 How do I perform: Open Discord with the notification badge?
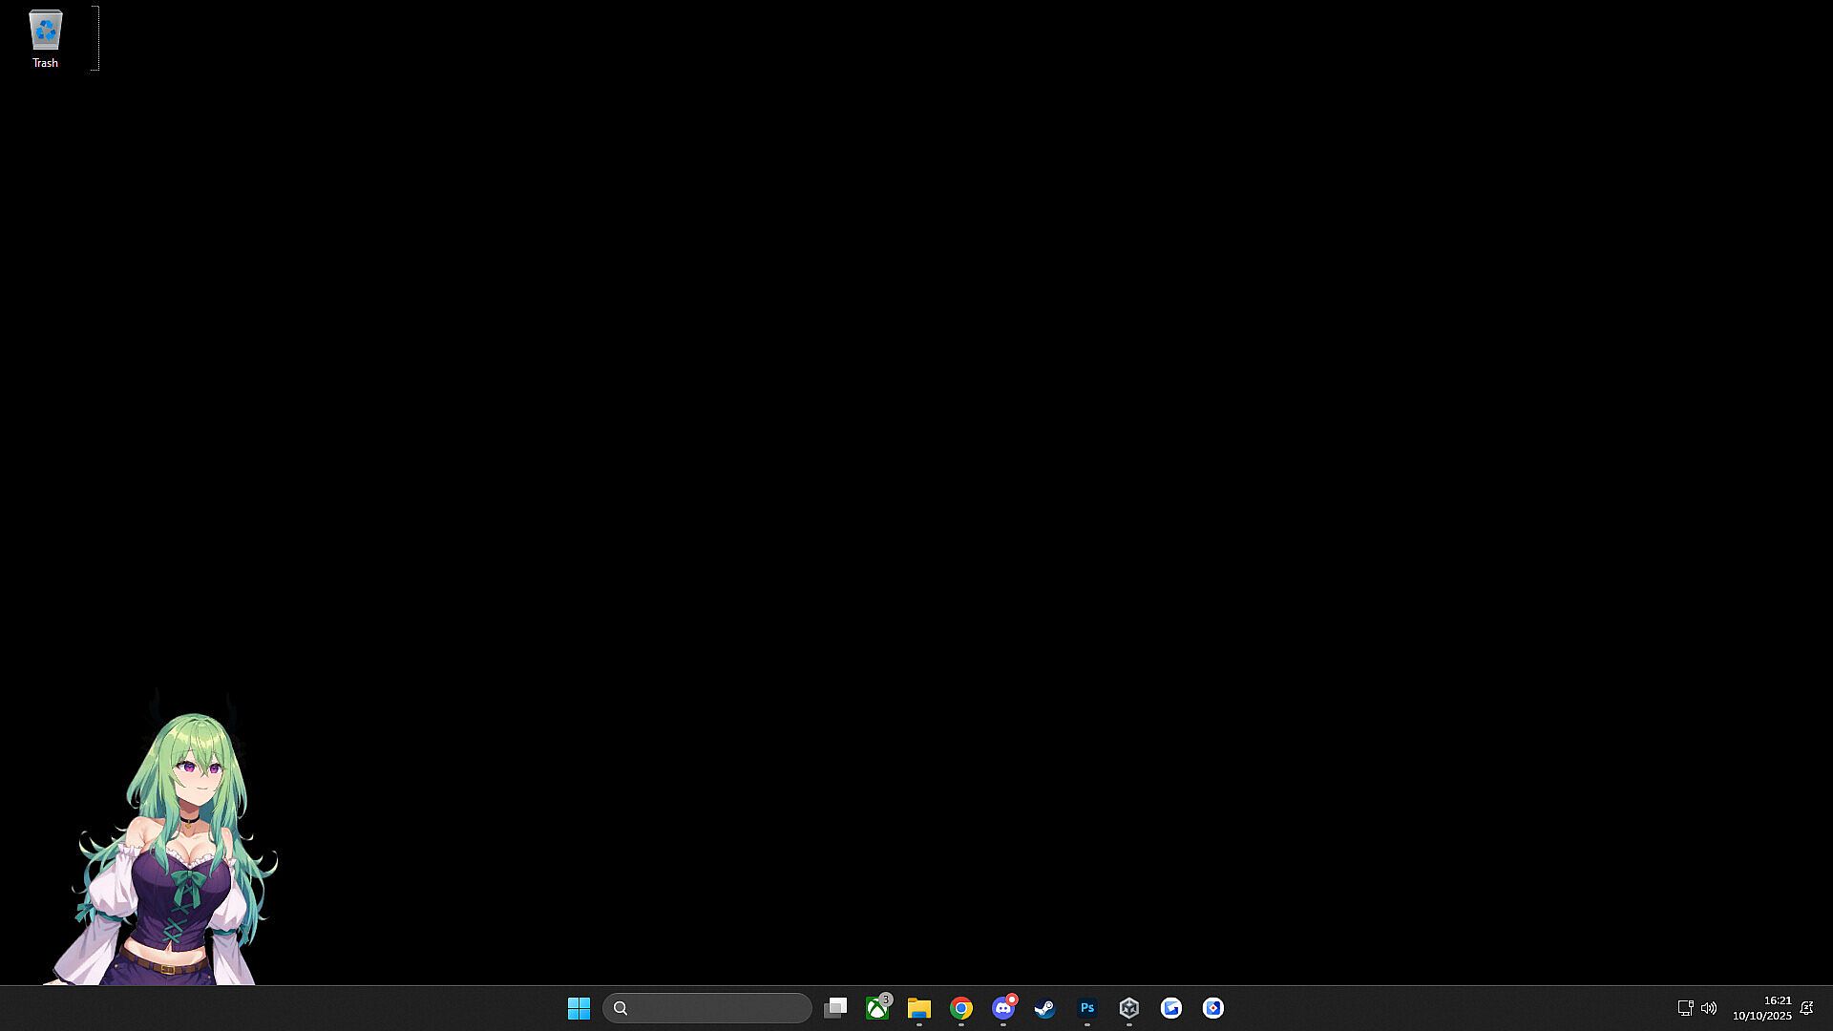[1003, 1008]
